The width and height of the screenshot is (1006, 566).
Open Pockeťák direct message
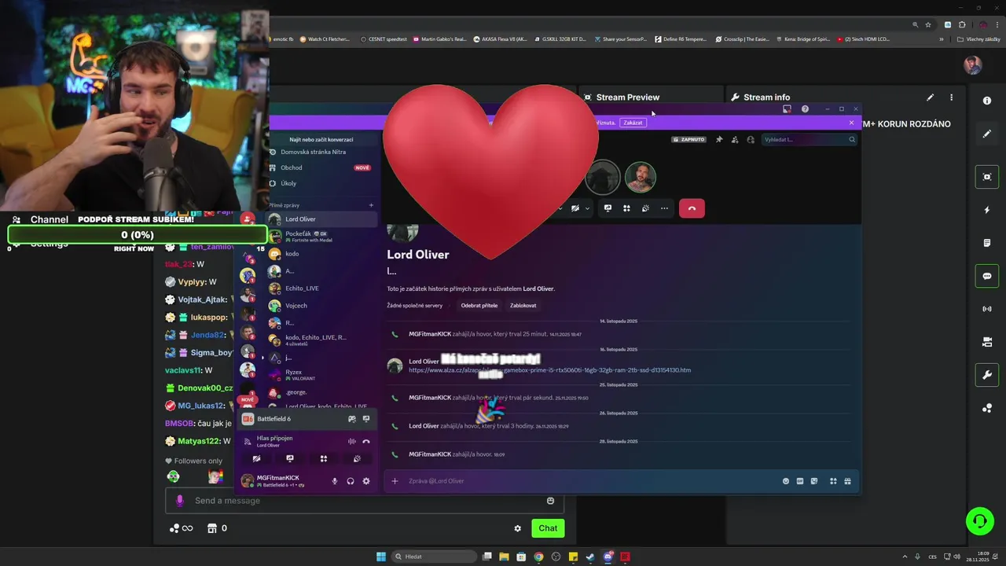click(x=322, y=237)
